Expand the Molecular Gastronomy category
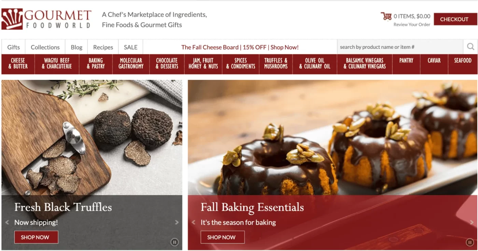Image resolution: width=478 pixels, height=251 pixels. click(x=131, y=64)
